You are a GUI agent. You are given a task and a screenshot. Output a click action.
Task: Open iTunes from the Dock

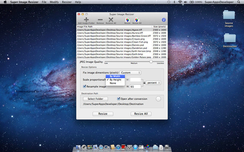pyautogui.click(x=118, y=147)
